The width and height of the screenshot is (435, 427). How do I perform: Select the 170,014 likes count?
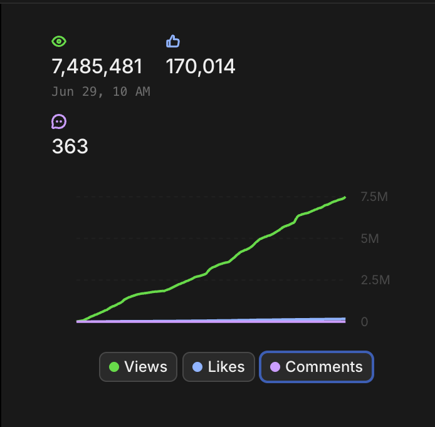[201, 66]
